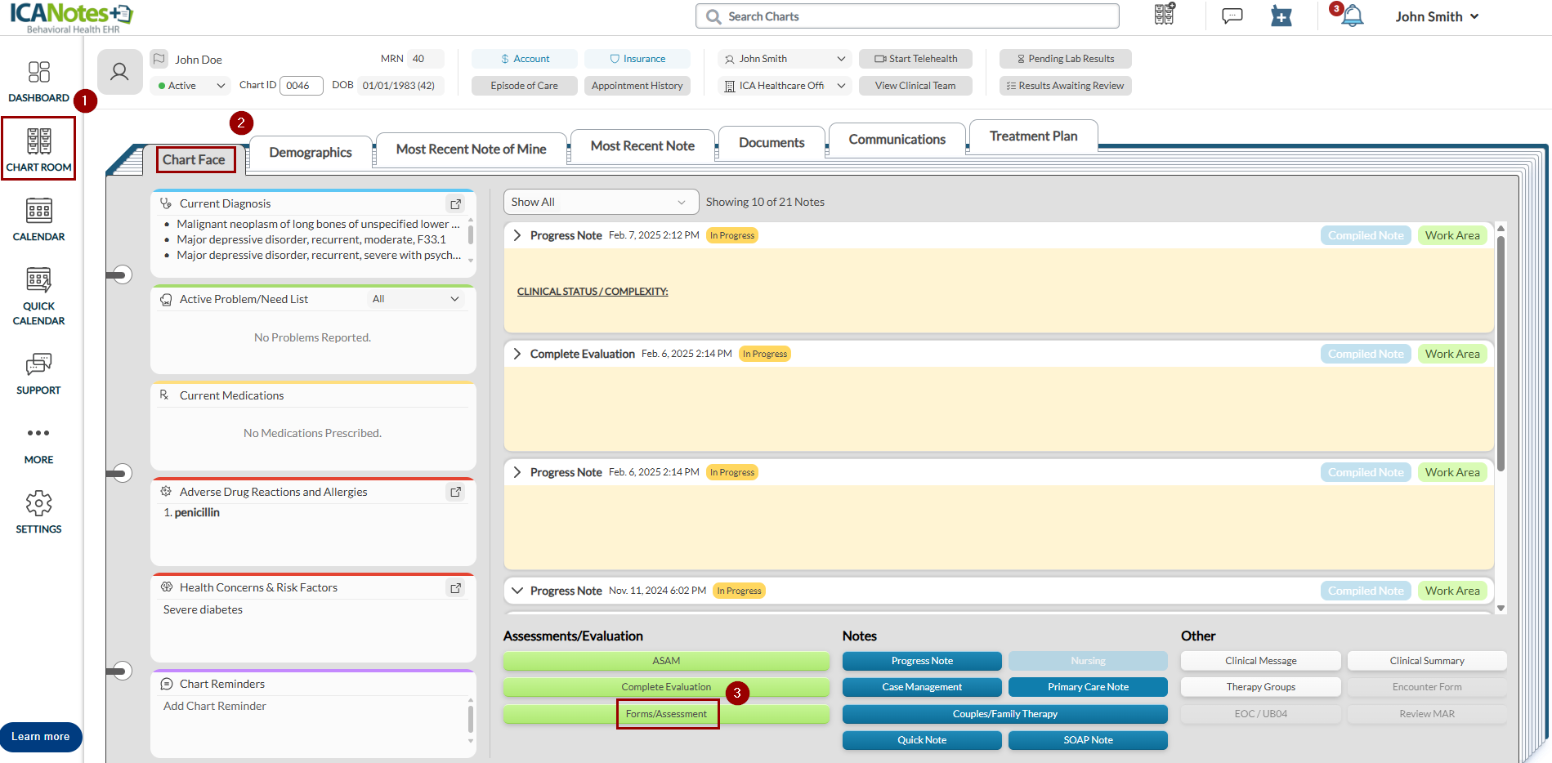The image size is (1552, 763).
Task: Open the Dashboard from sidebar
Action: coord(38,82)
